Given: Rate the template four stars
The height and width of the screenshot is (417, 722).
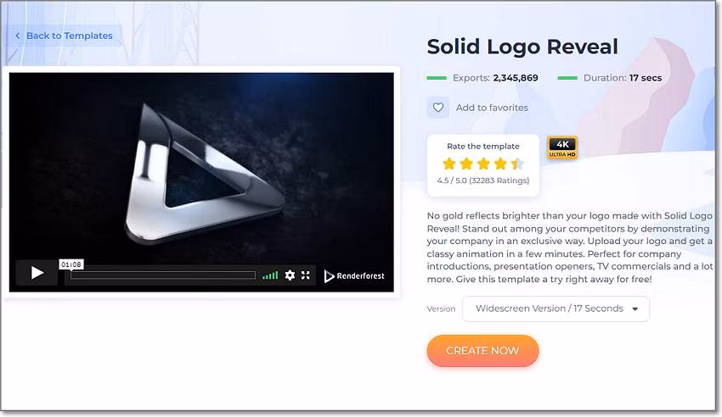Looking at the screenshot, I should [500, 164].
